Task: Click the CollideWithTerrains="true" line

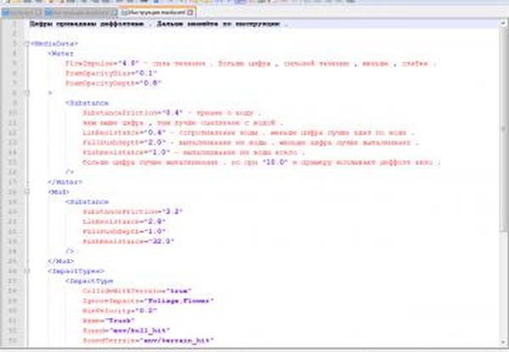Action: (x=127, y=290)
